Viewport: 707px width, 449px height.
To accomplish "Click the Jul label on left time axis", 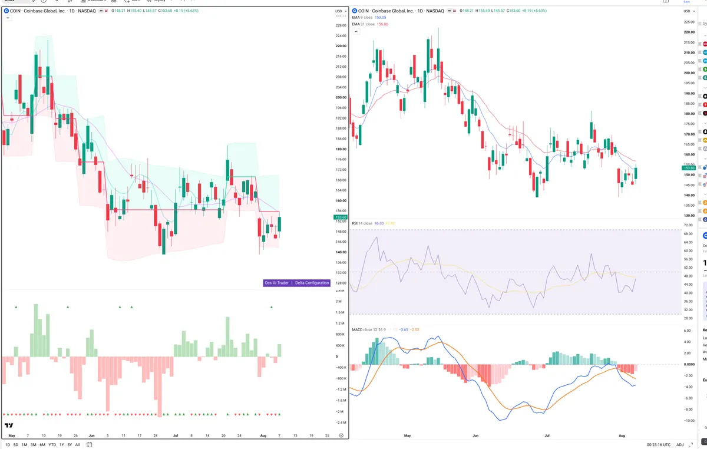I will (175, 435).
